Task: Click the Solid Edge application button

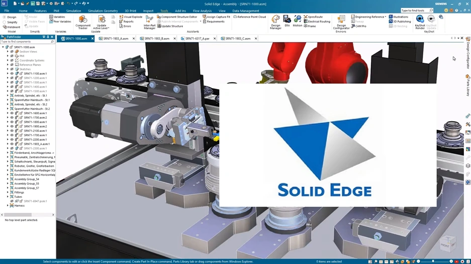Action: coord(4,4)
